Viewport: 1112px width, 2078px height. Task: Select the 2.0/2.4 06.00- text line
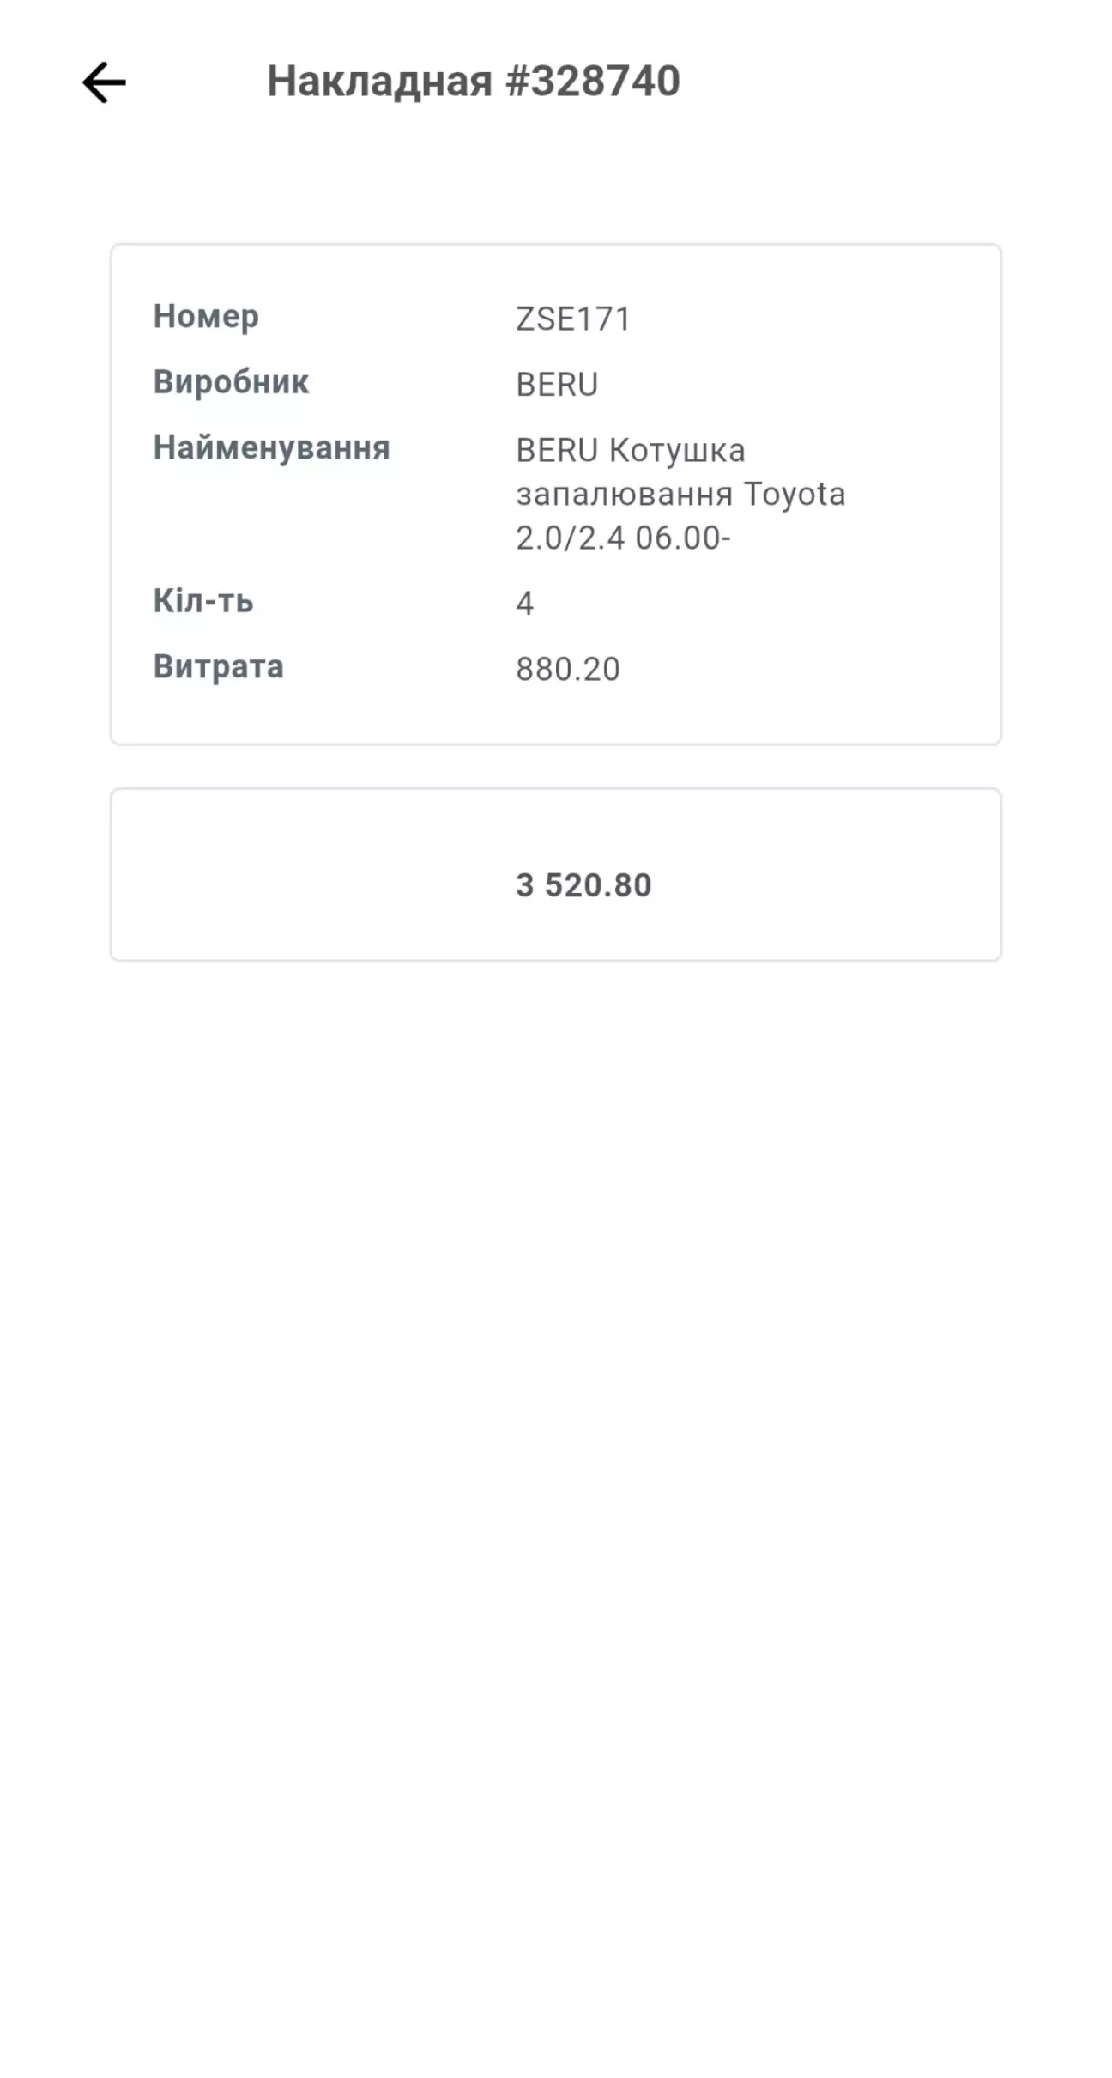tap(623, 538)
